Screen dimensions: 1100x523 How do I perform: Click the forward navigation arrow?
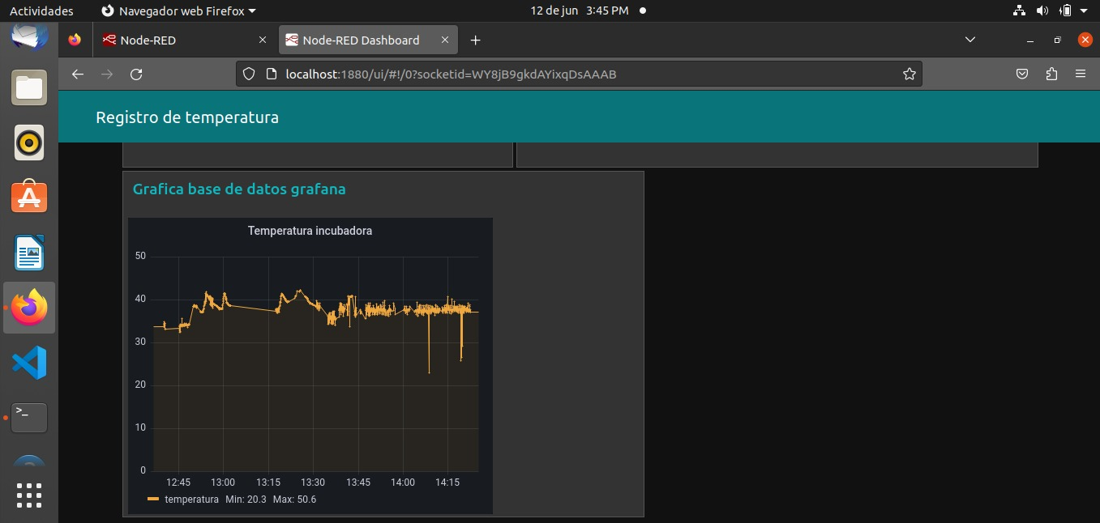click(x=106, y=73)
